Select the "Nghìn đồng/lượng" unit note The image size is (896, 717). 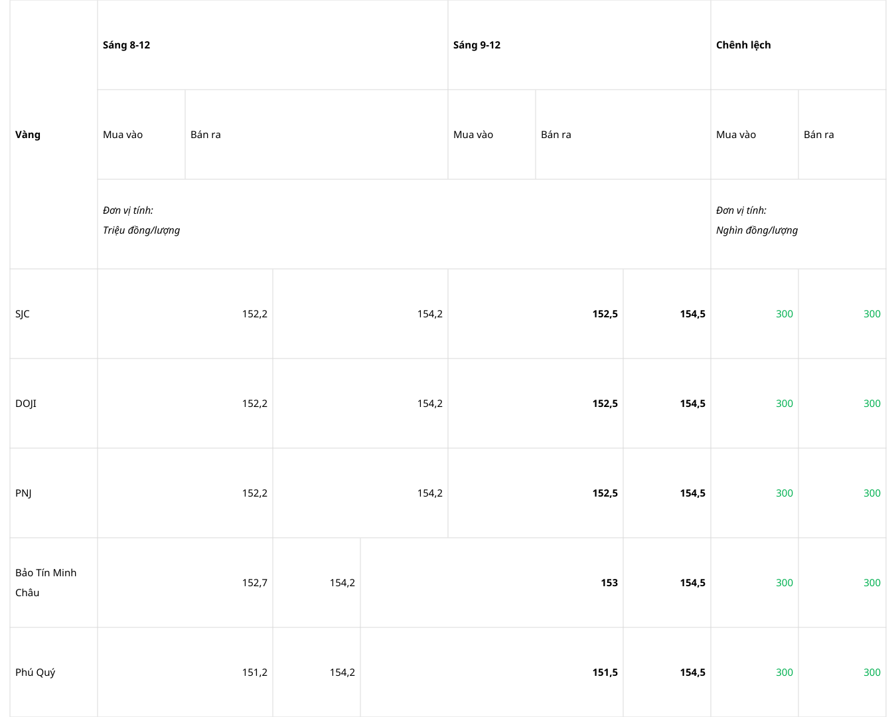(757, 230)
